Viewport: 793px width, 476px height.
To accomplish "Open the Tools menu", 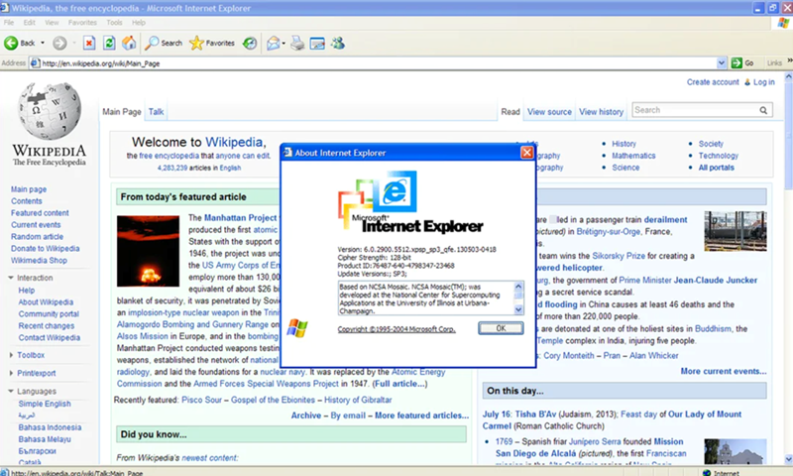I will [114, 22].
